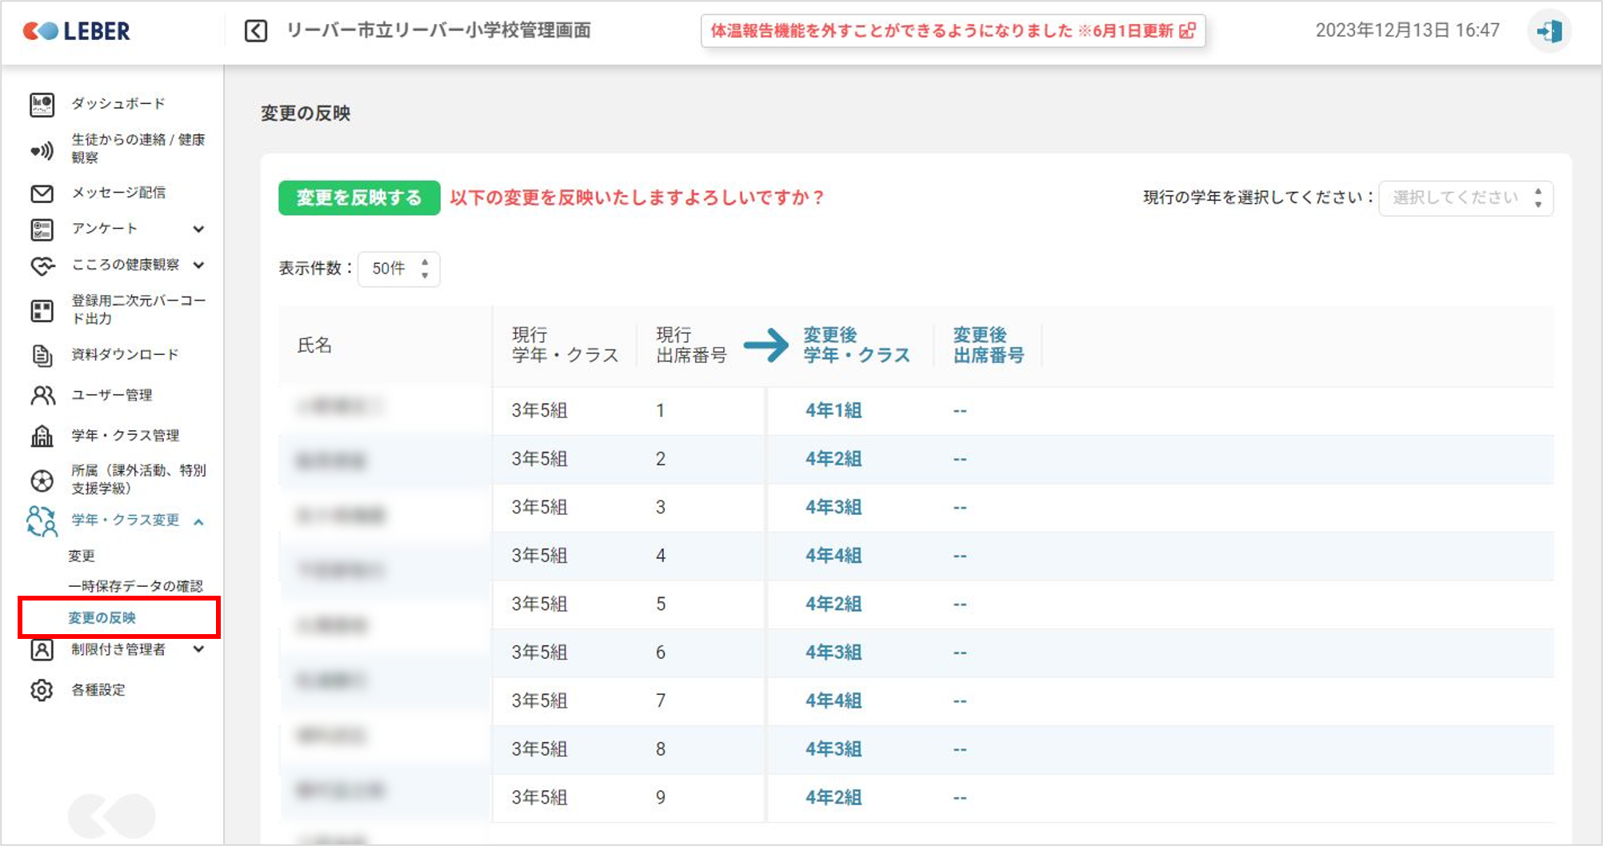Click the logout icon in the top right
The height and width of the screenshot is (846, 1603).
[x=1549, y=31]
